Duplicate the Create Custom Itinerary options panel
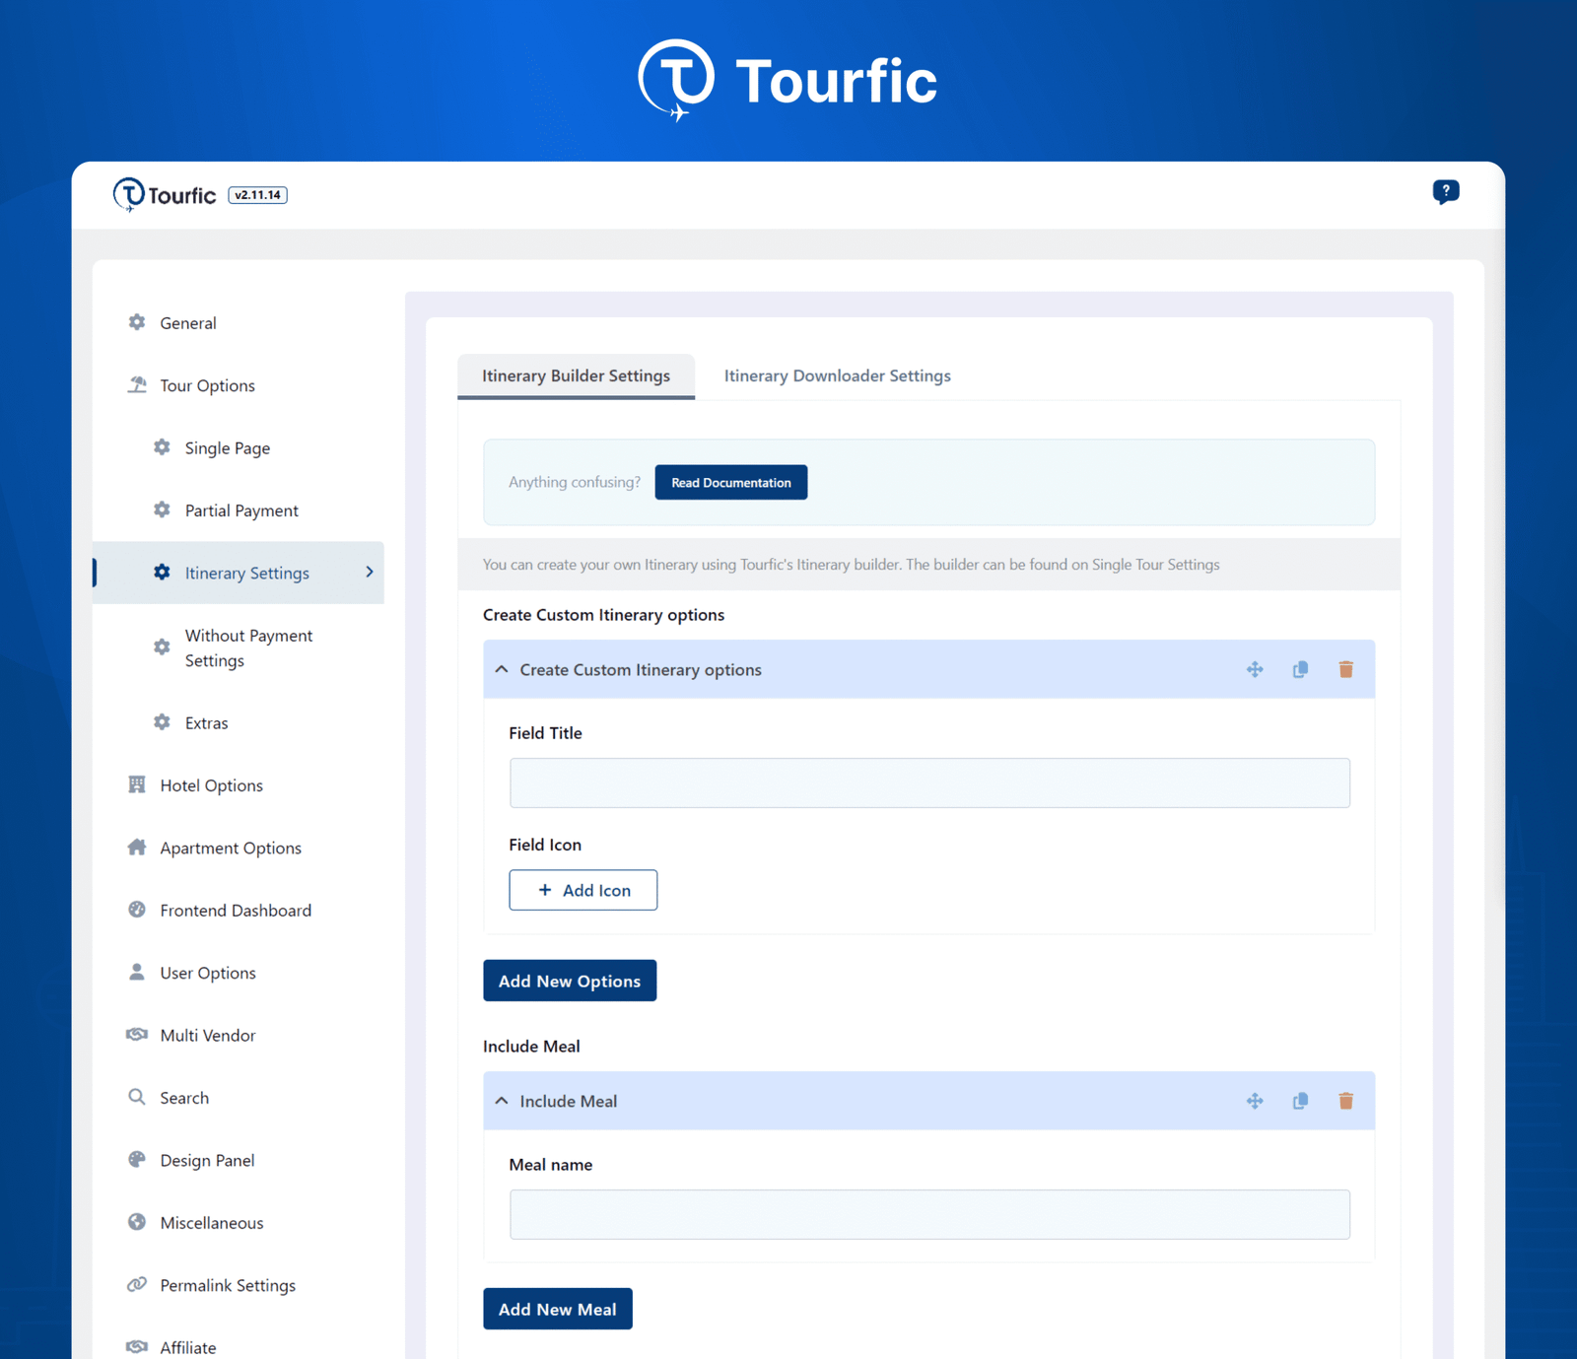This screenshot has width=1577, height=1359. coord(1300,669)
